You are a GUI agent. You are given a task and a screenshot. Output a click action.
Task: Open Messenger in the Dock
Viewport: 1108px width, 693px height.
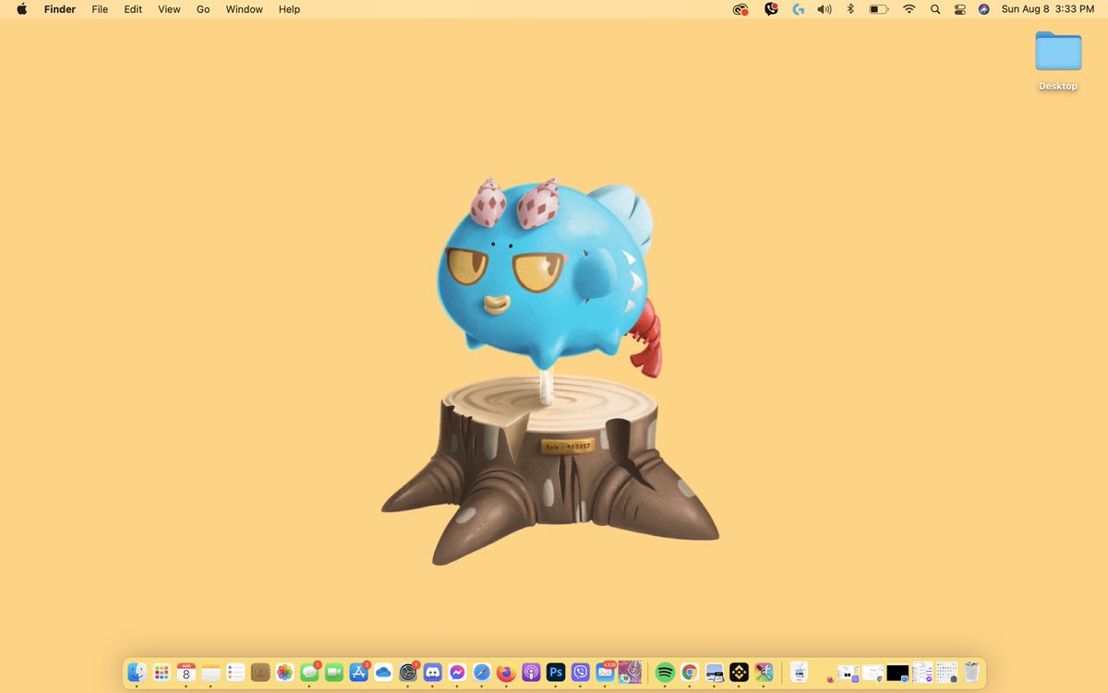pyautogui.click(x=457, y=672)
